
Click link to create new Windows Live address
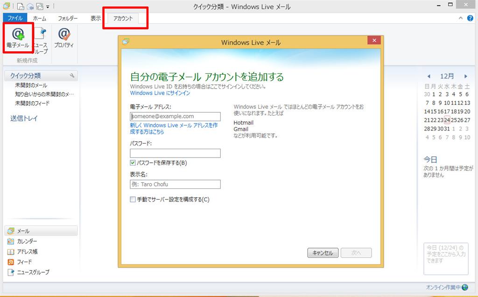174,129
